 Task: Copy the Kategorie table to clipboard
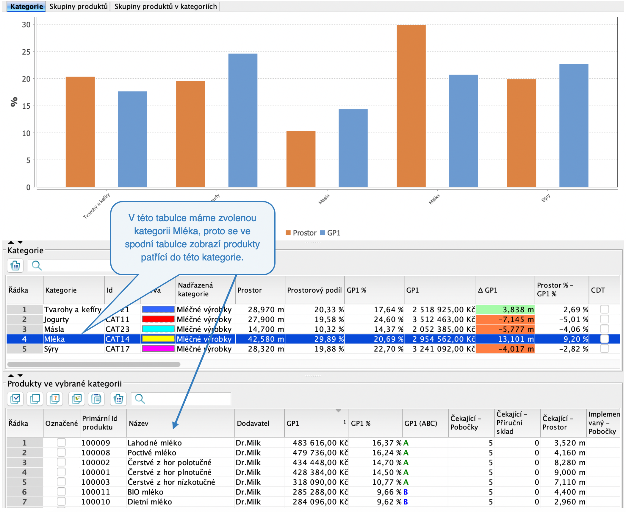click(x=15, y=266)
